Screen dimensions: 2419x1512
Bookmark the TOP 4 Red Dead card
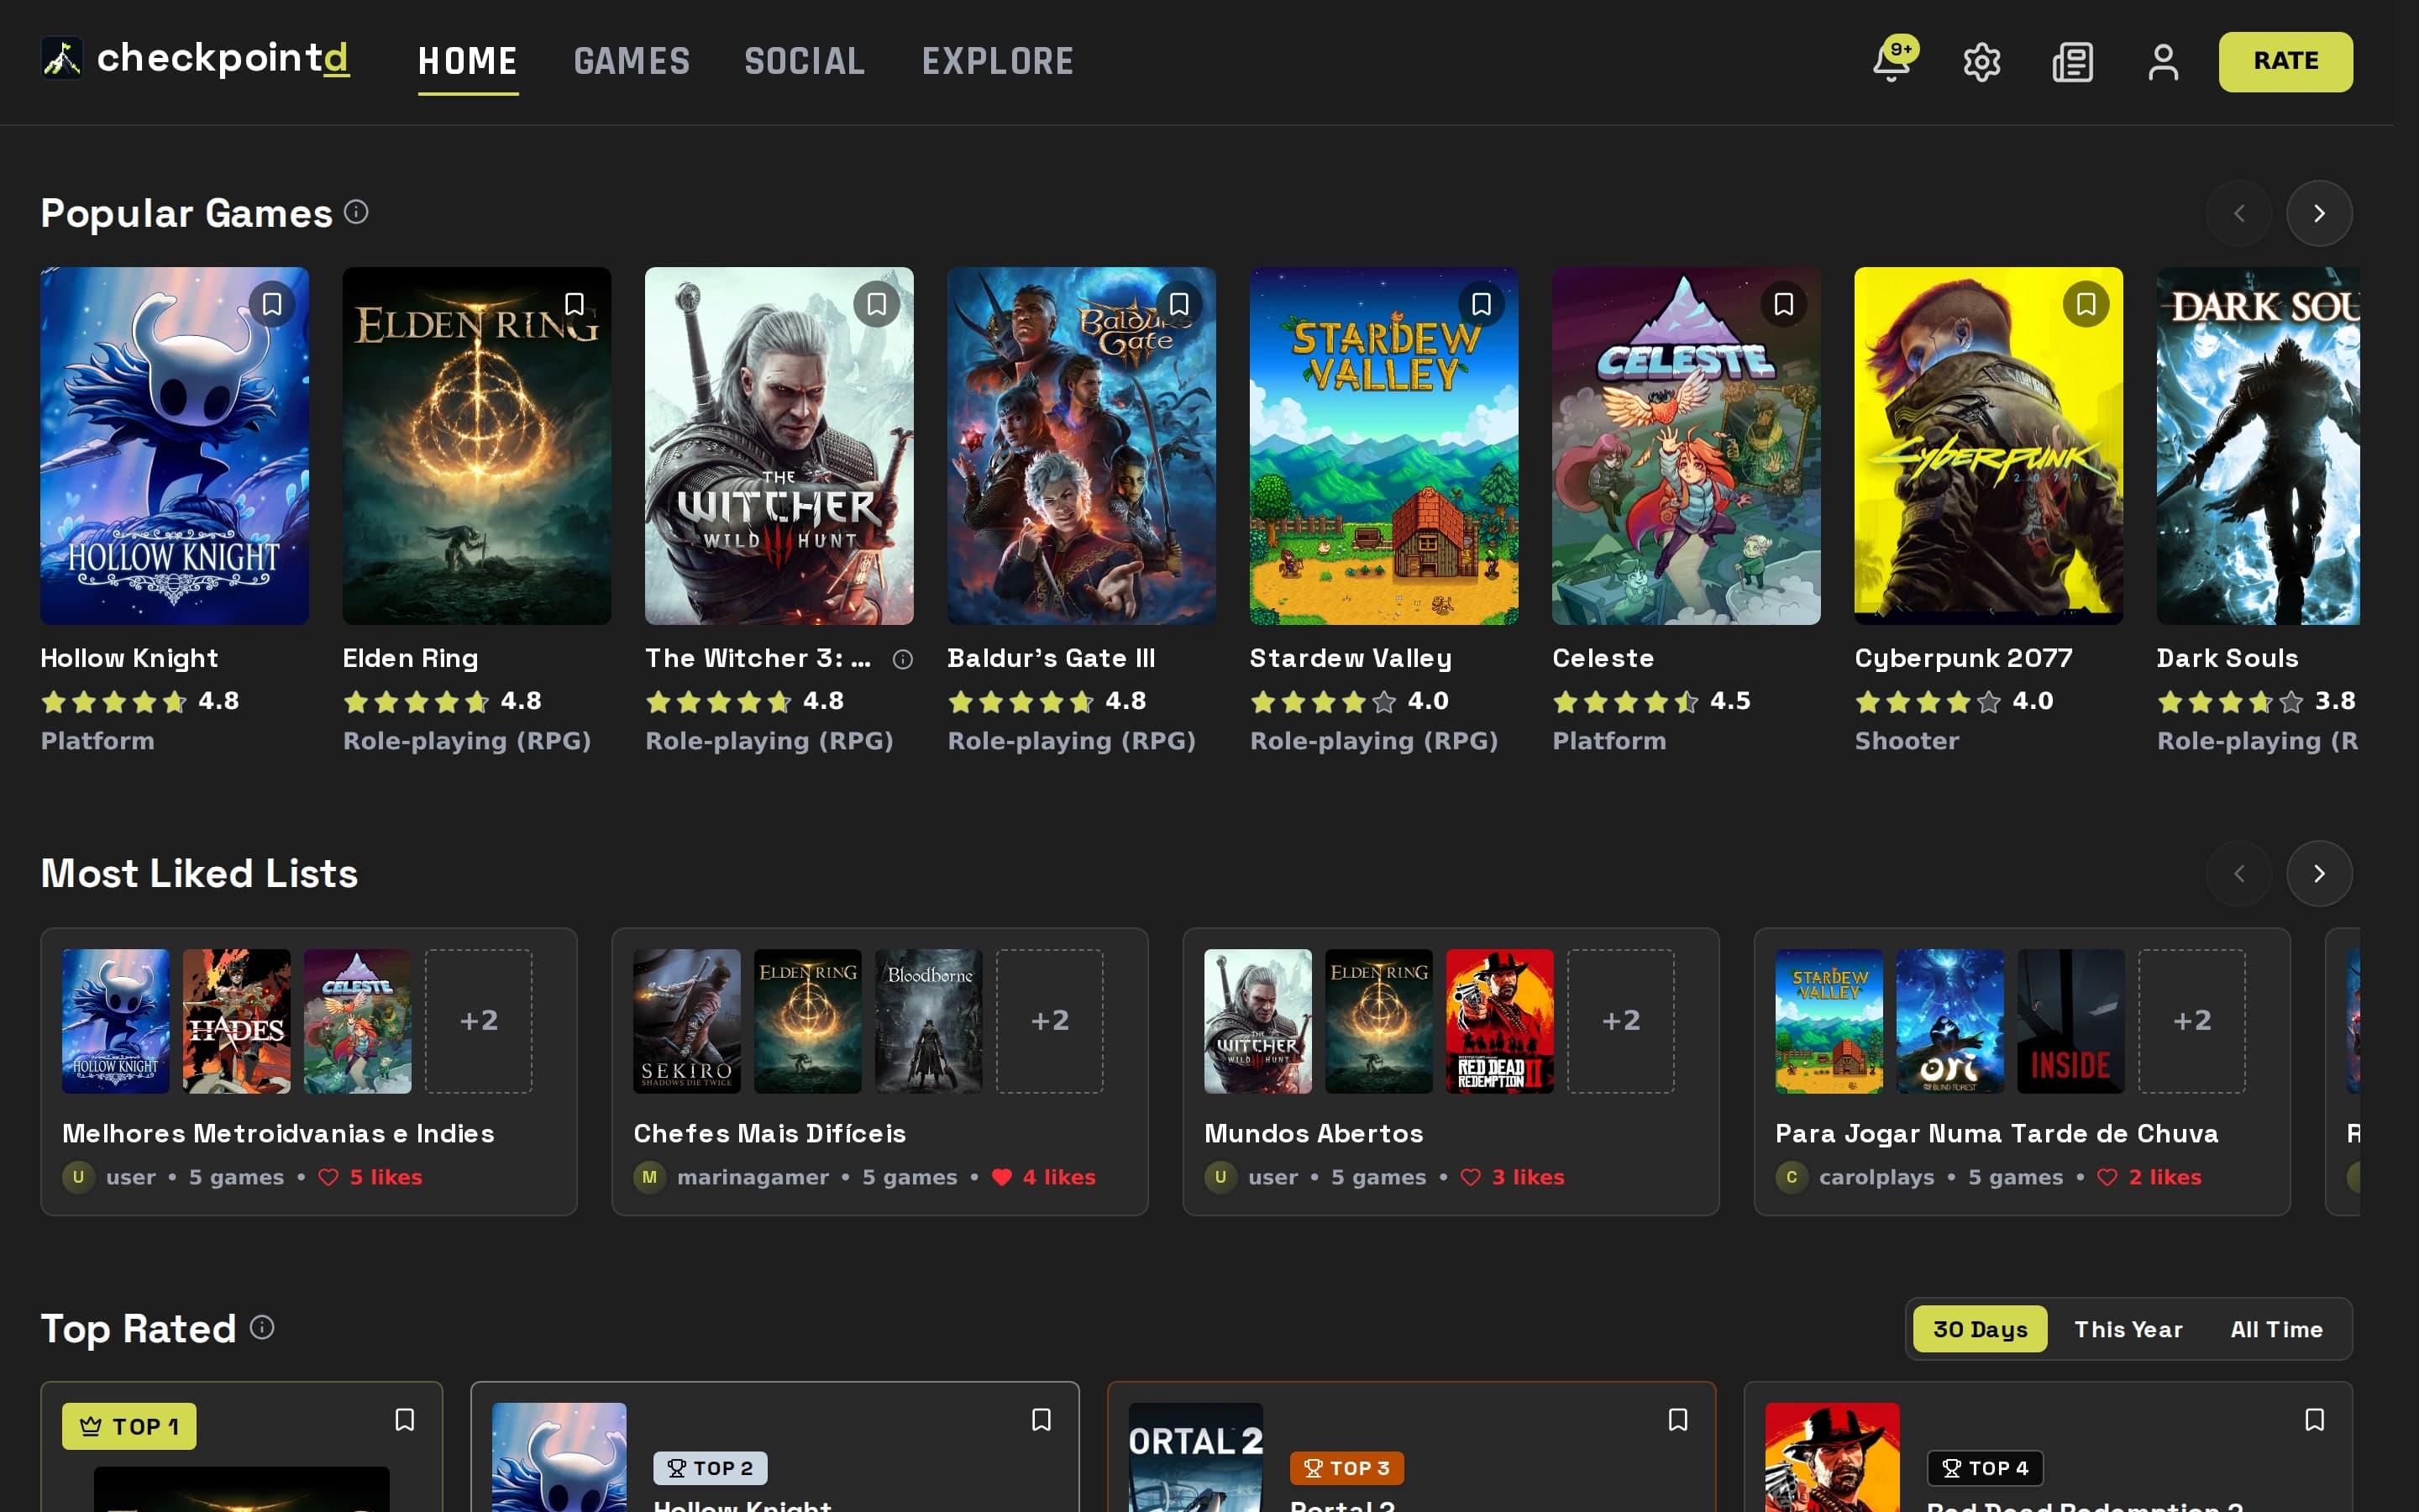click(x=2315, y=1420)
